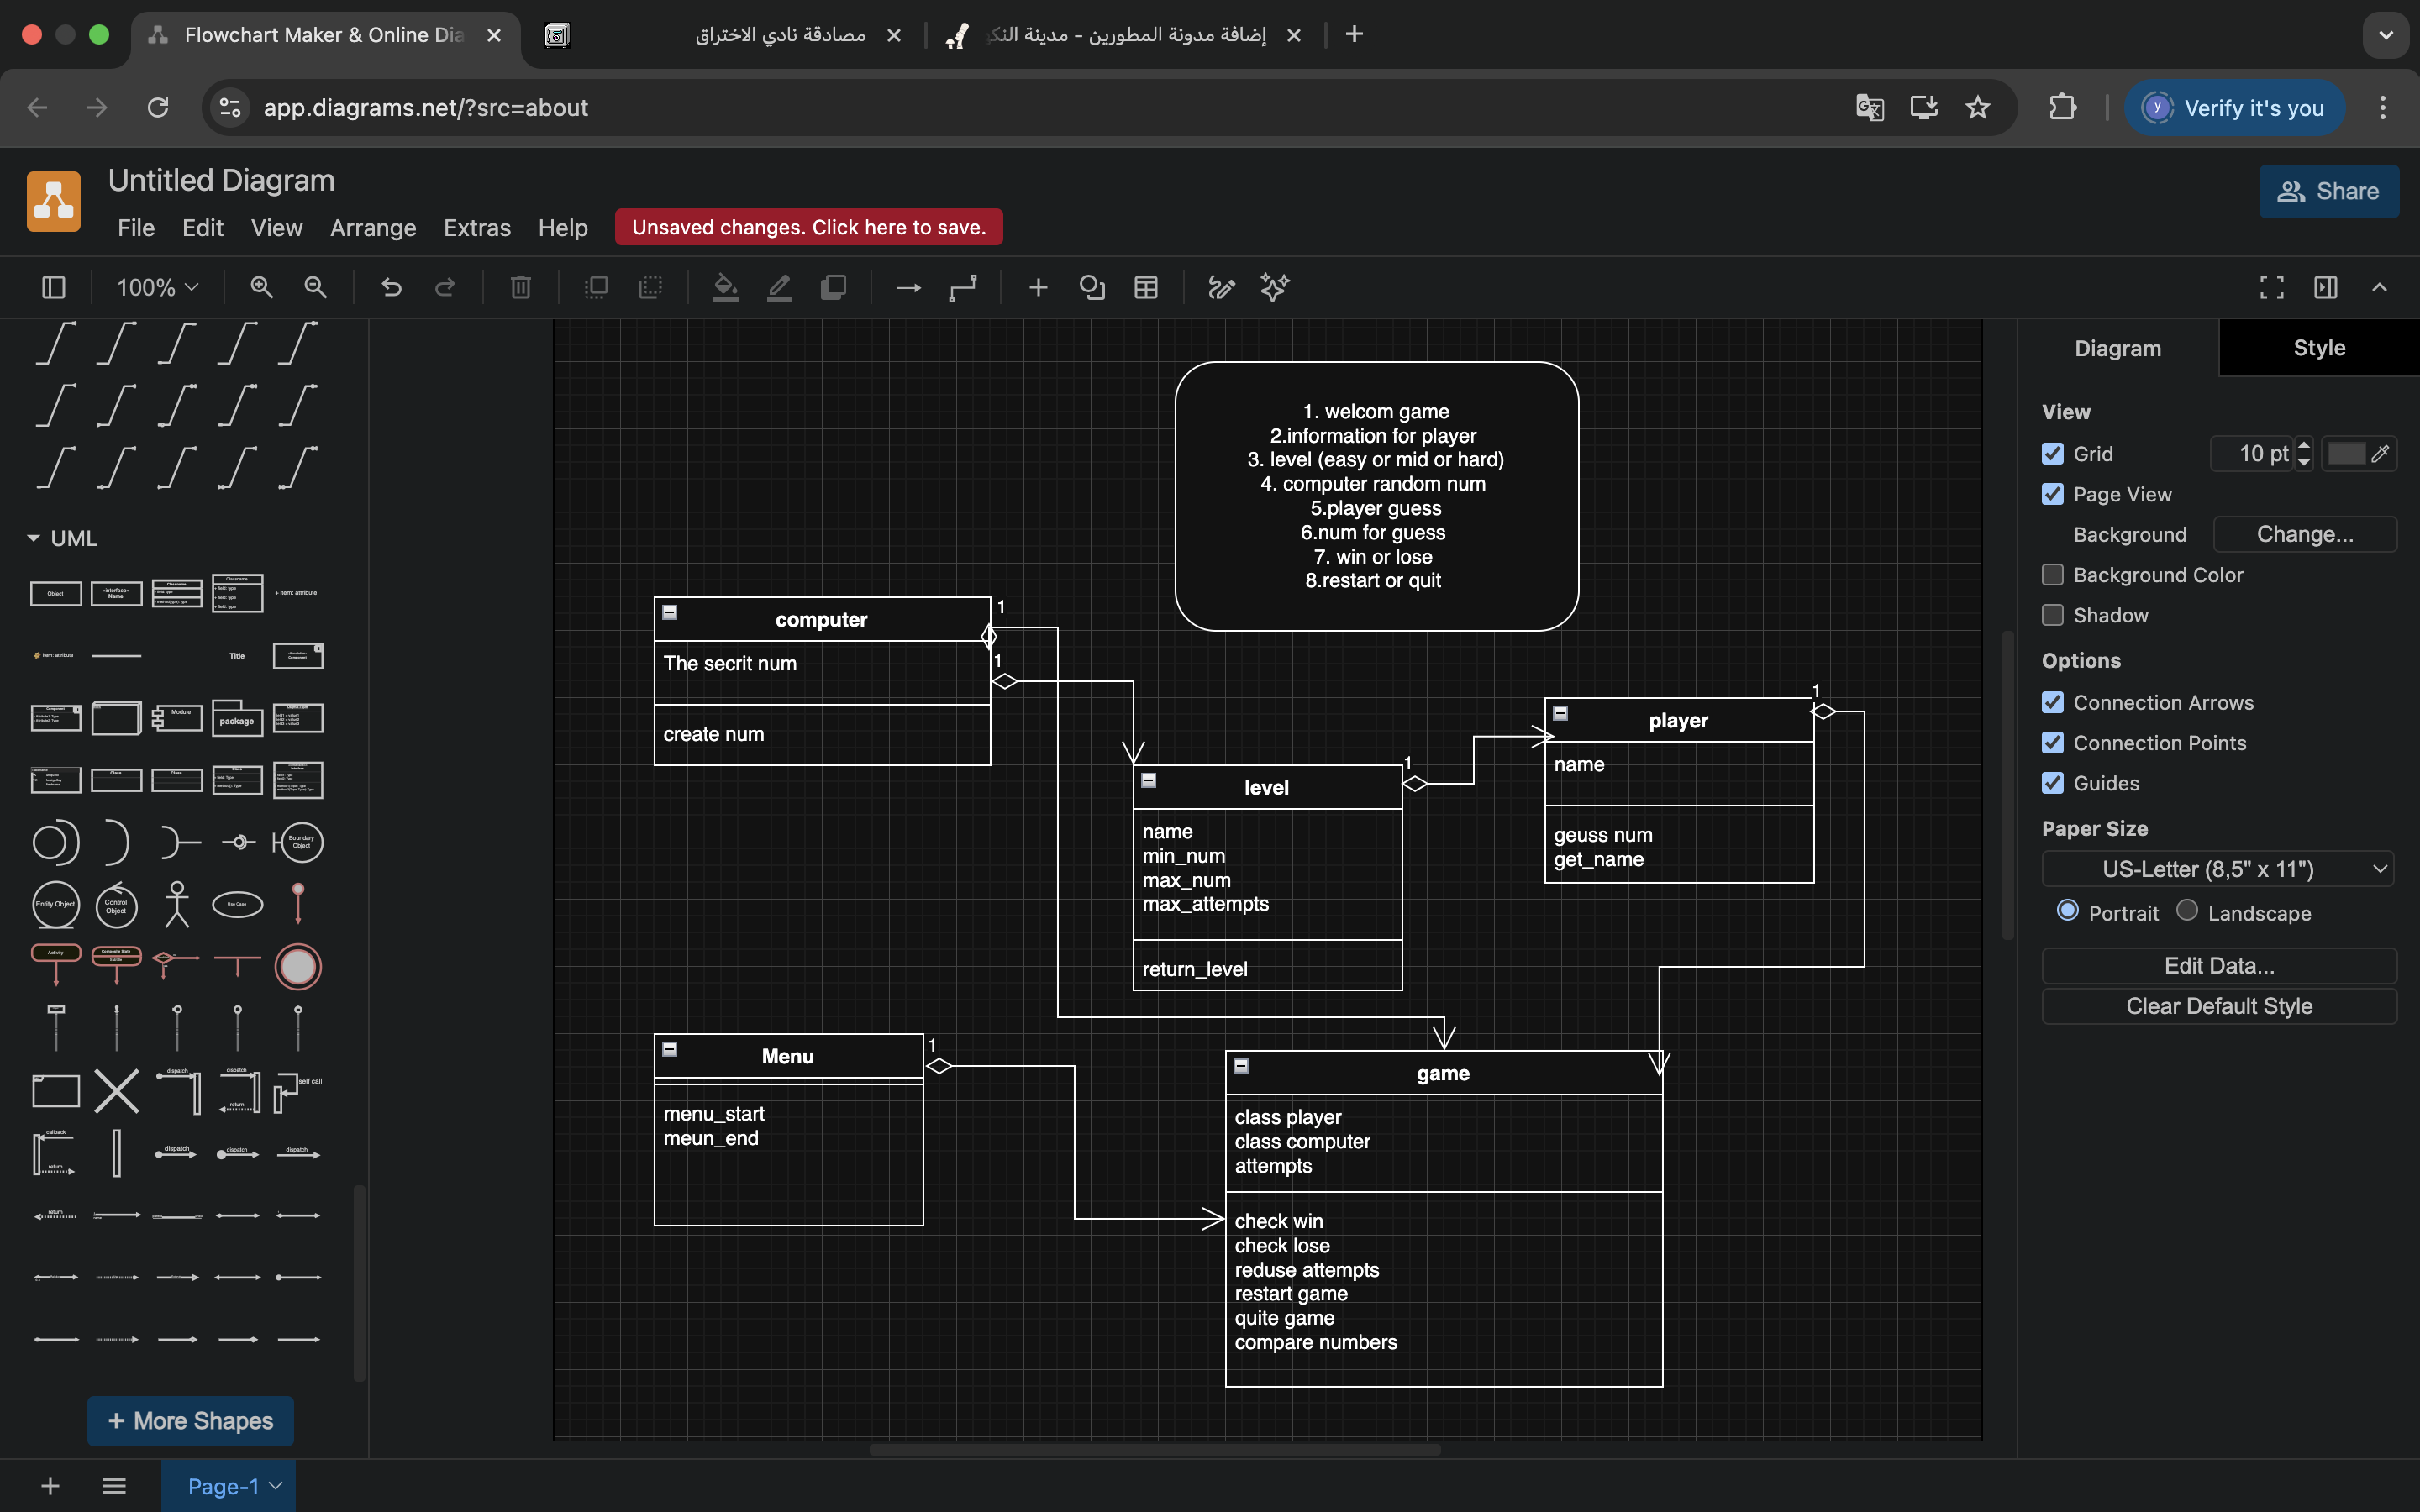Pick the Actor stick-figure UML shape
This screenshot has height=1512, width=2420.
(x=177, y=904)
